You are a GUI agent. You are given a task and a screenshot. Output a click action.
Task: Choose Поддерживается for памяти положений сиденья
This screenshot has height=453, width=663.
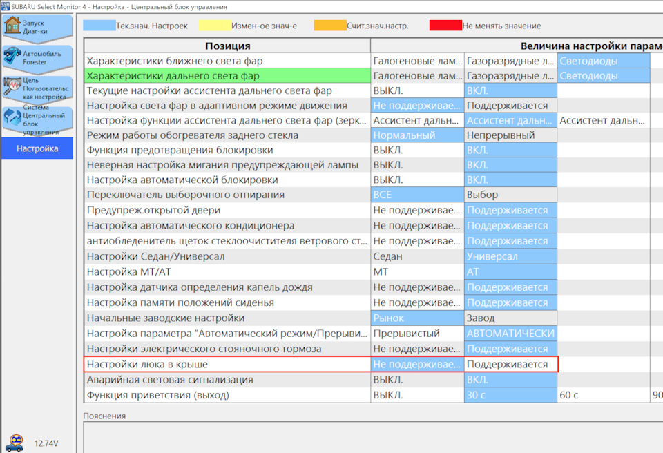point(510,302)
